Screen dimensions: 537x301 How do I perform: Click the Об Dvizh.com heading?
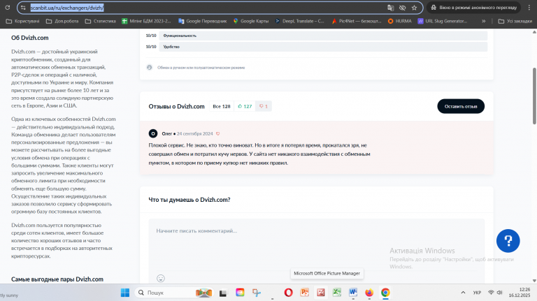point(30,38)
